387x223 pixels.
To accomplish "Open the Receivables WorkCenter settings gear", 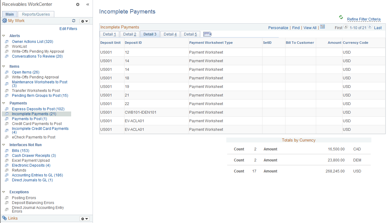I will 78,5.
